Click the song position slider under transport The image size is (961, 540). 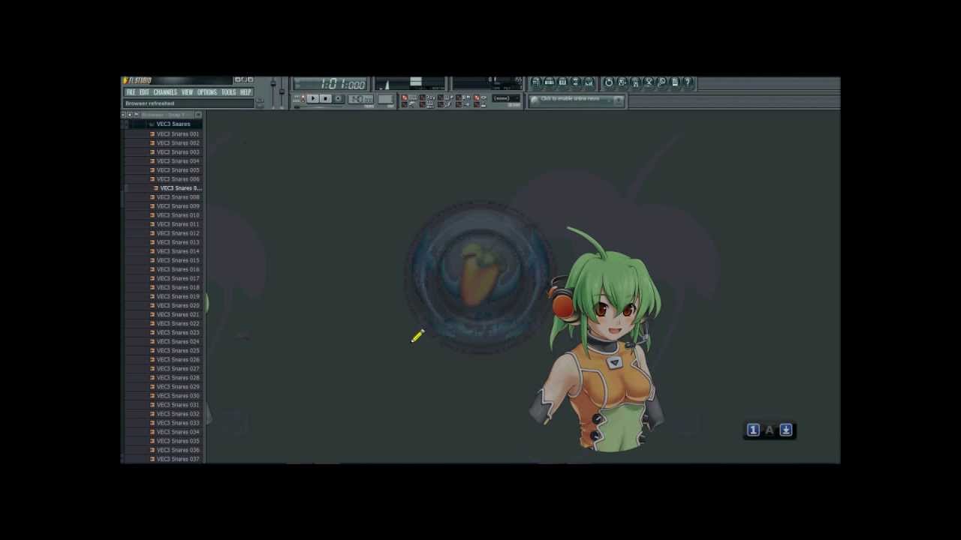coord(318,107)
